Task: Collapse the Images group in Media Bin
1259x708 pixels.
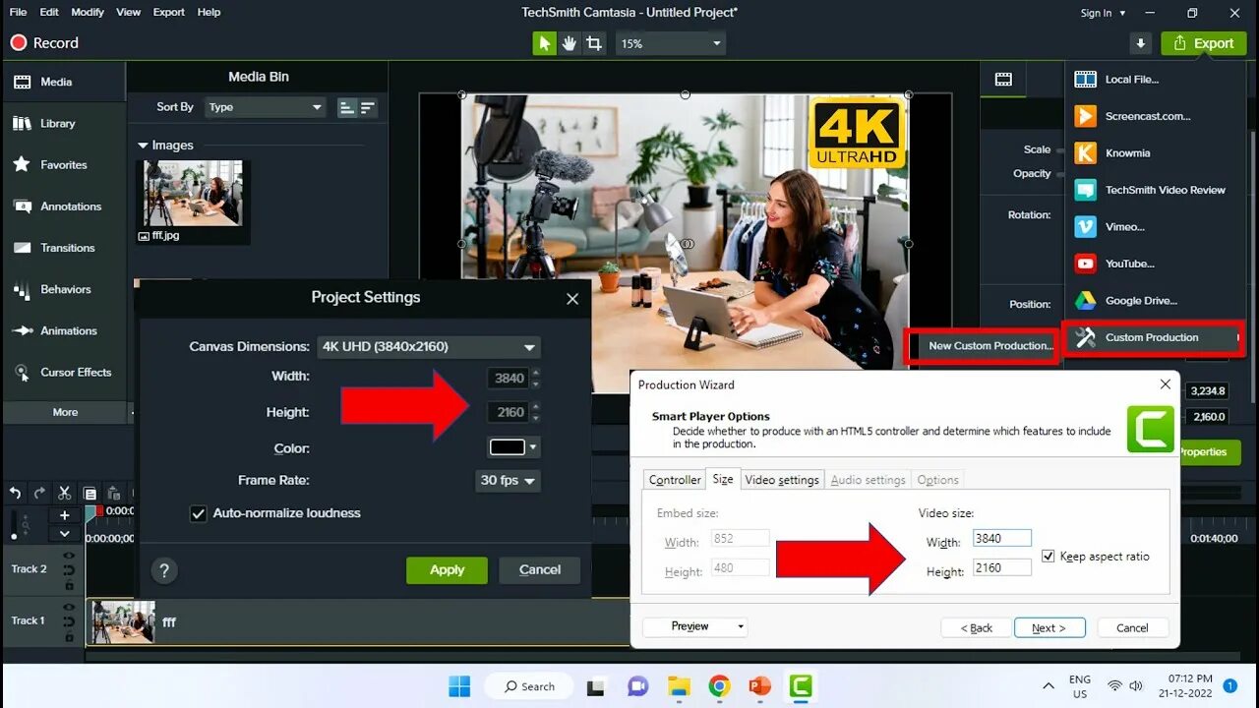Action: tap(143, 146)
